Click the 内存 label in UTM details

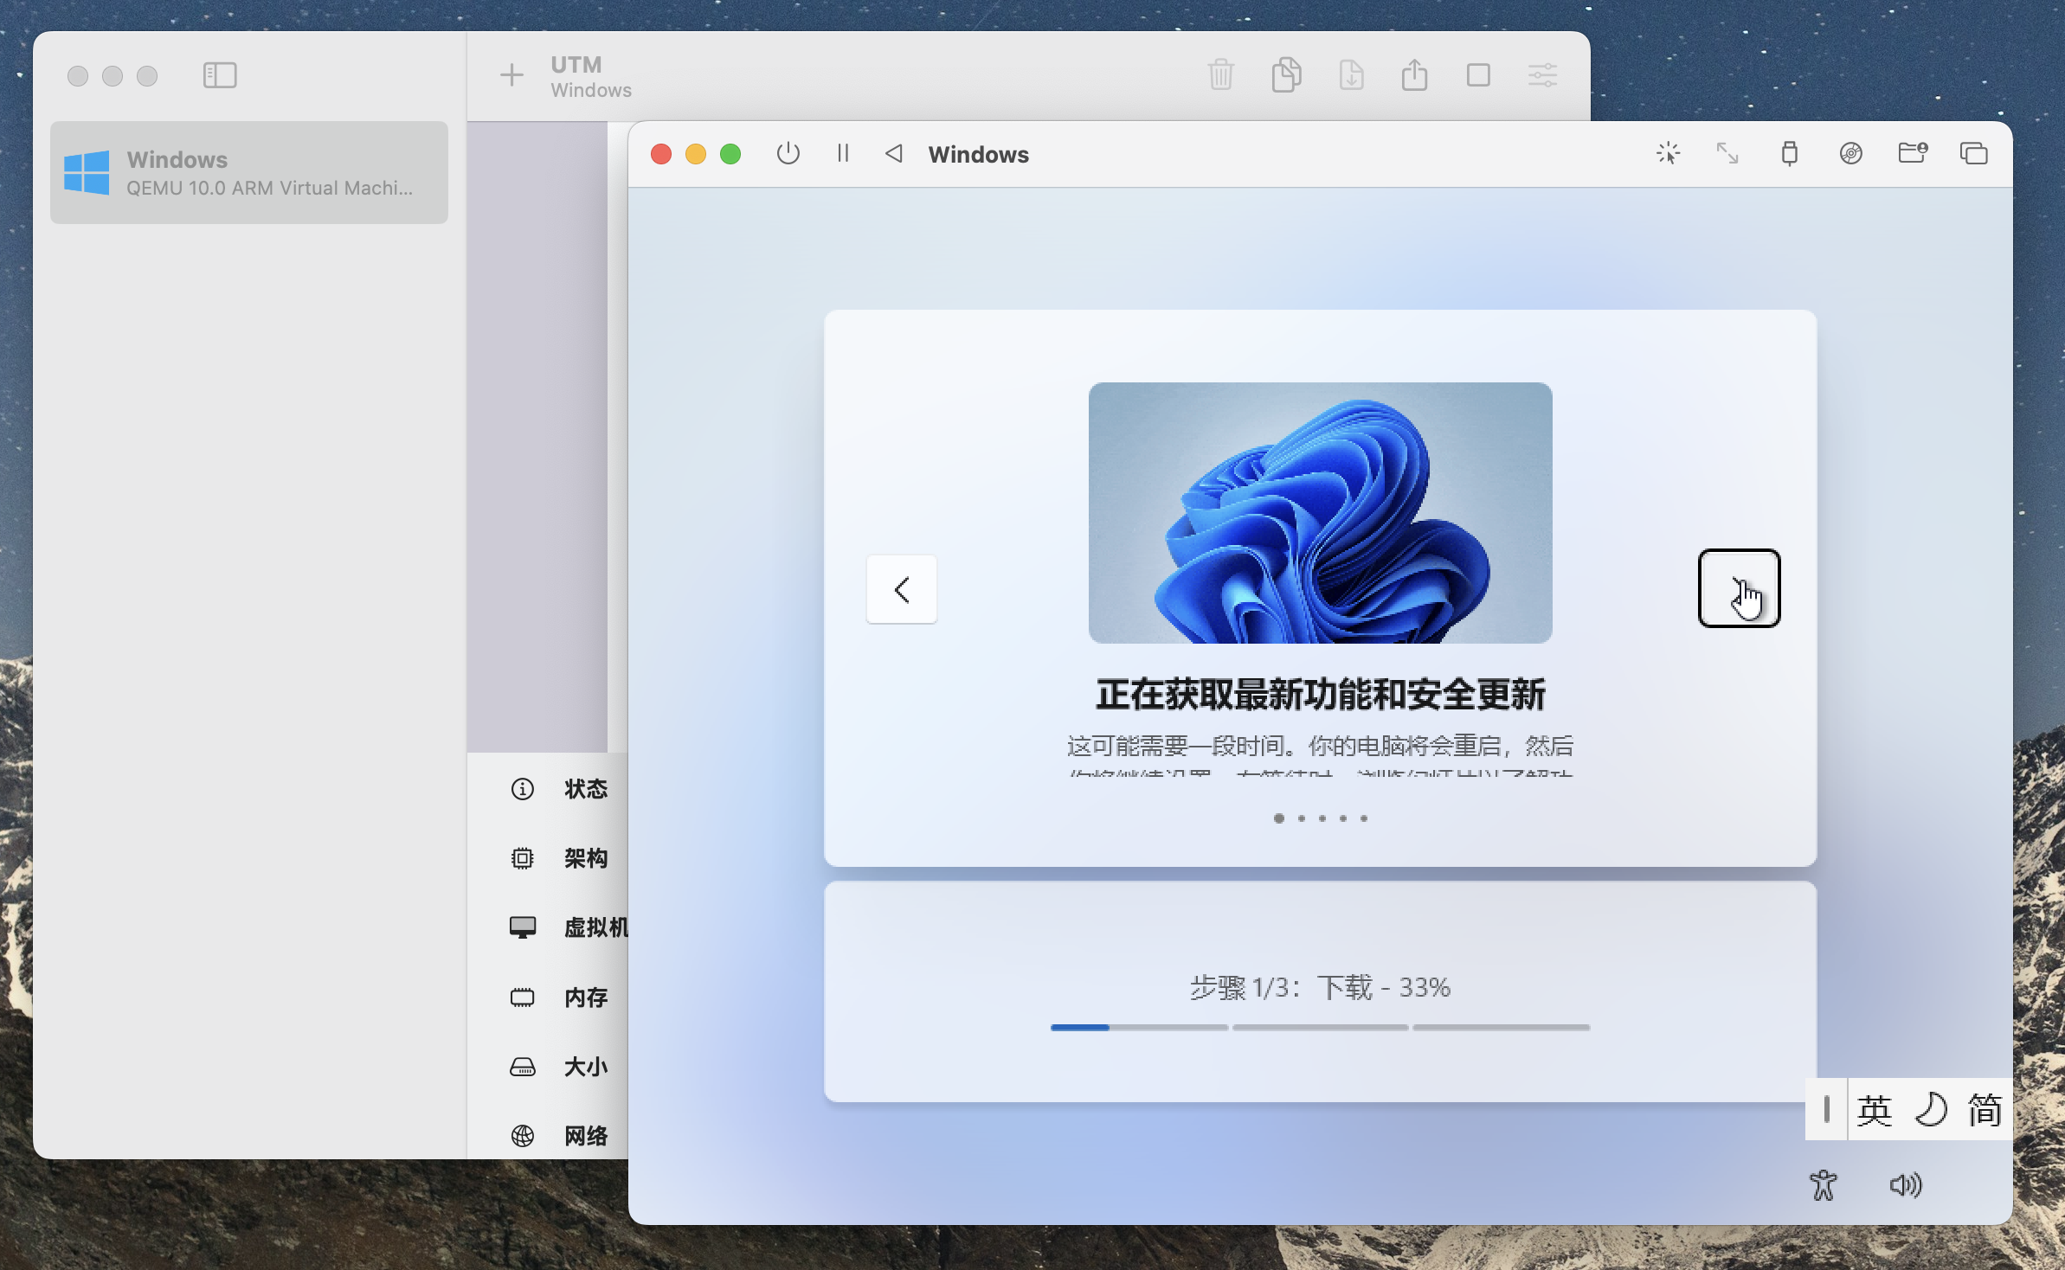(x=586, y=997)
